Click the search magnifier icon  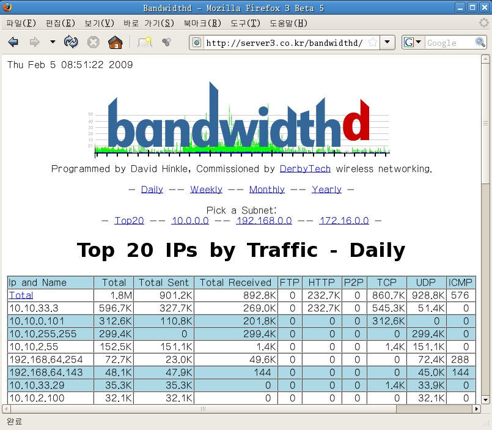coord(480,42)
